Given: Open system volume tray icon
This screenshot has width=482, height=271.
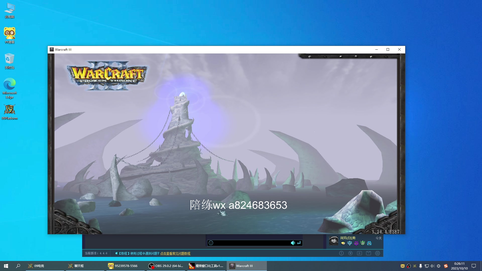Looking at the screenshot, I should click(x=433, y=266).
